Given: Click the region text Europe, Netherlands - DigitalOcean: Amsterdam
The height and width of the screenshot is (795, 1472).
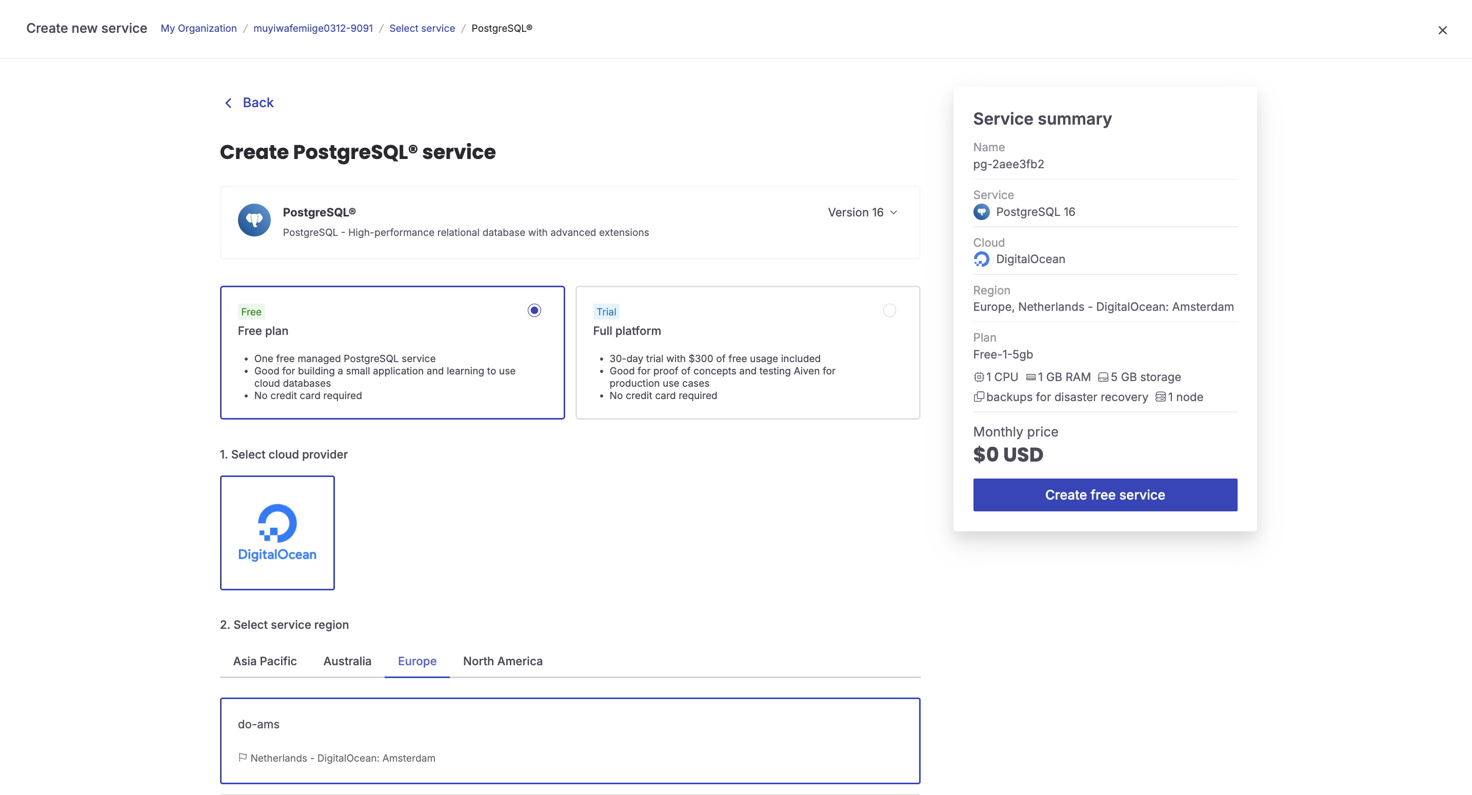Looking at the screenshot, I should 1103,307.
